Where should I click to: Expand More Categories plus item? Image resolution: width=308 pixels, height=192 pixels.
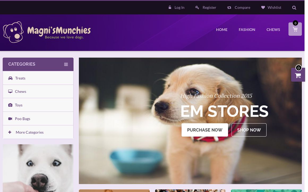38,132
